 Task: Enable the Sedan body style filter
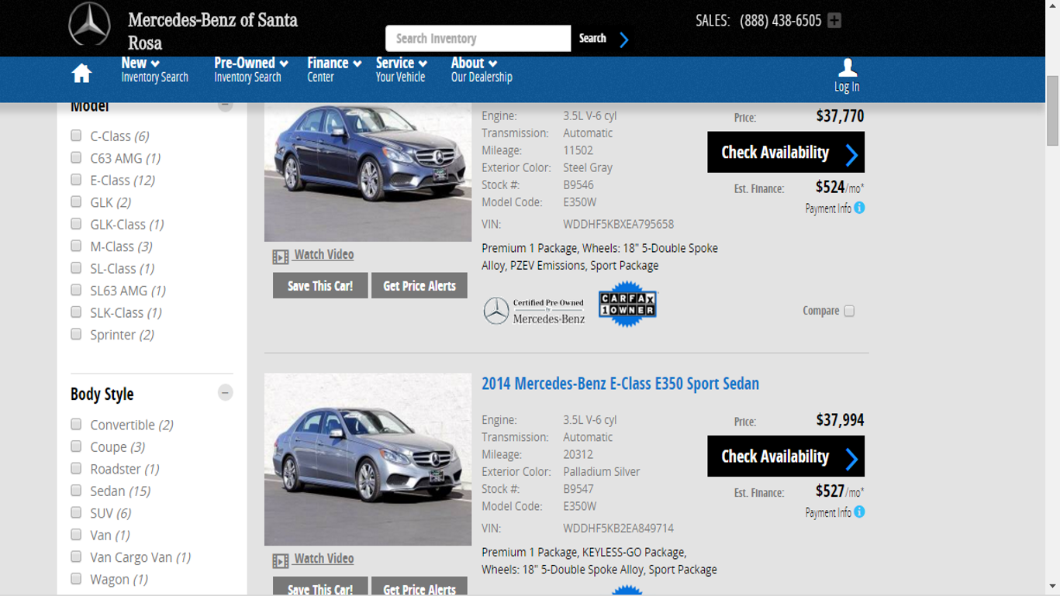tap(75, 490)
